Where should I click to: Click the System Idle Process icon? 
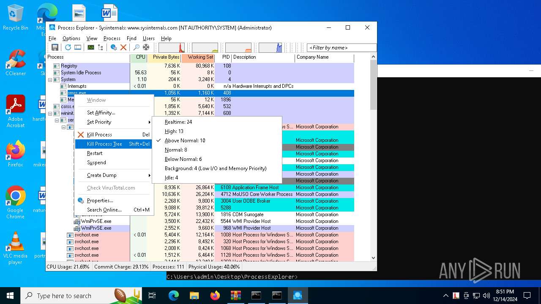pyautogui.click(x=57, y=73)
